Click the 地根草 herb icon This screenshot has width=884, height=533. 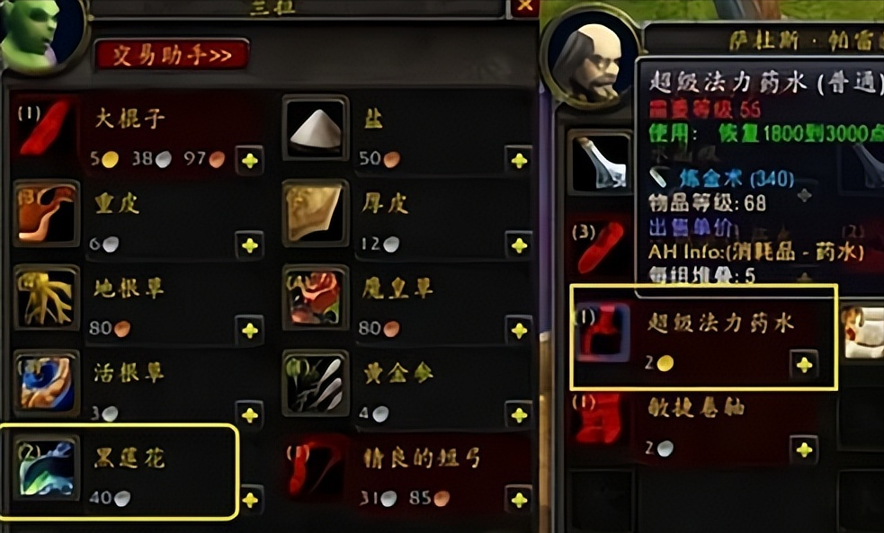46,298
